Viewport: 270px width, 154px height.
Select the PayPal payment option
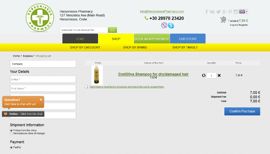point(11,148)
